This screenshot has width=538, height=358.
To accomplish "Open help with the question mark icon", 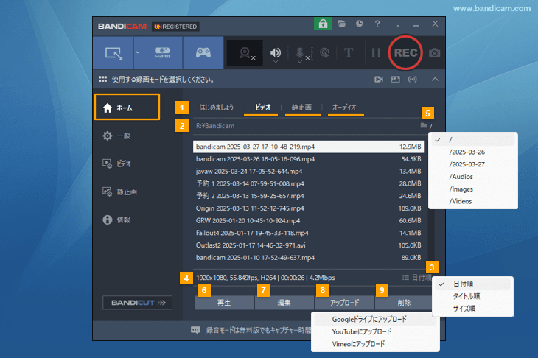I will point(377,24).
